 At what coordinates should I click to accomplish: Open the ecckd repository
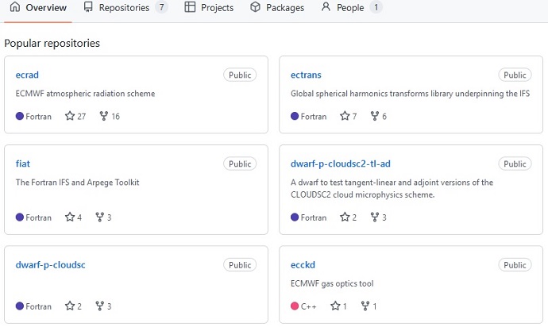(x=303, y=265)
